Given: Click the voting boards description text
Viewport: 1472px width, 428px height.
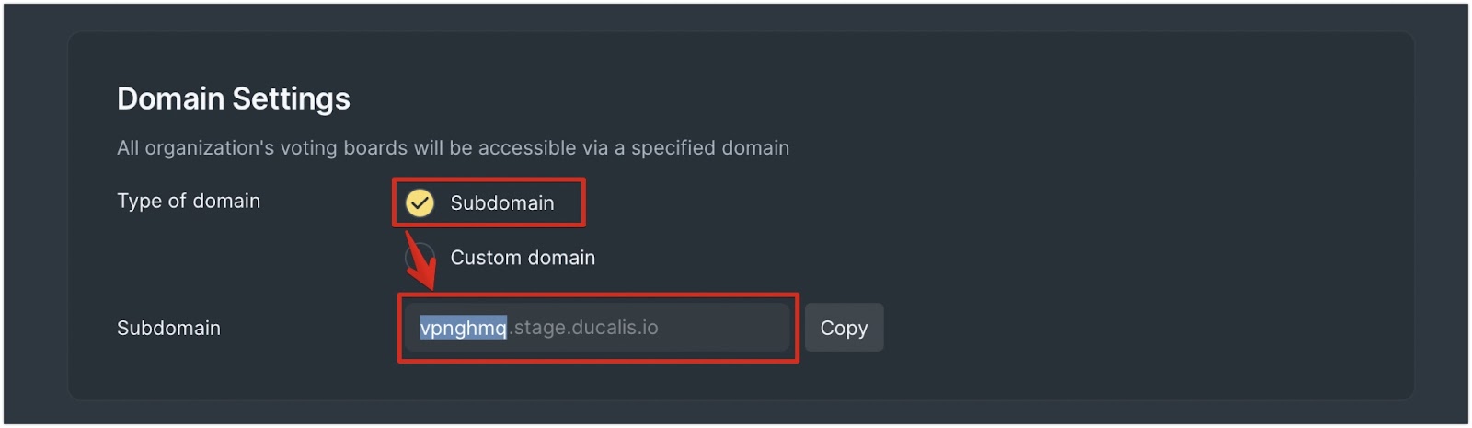Looking at the screenshot, I should [x=453, y=147].
